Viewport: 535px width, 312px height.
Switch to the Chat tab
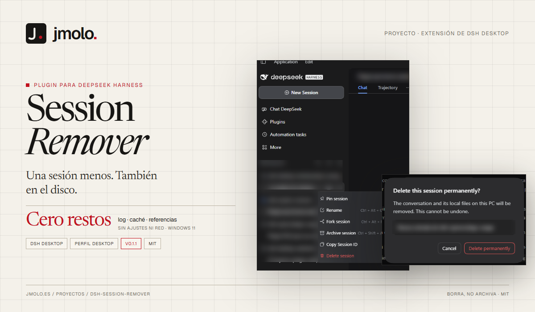pyautogui.click(x=363, y=88)
